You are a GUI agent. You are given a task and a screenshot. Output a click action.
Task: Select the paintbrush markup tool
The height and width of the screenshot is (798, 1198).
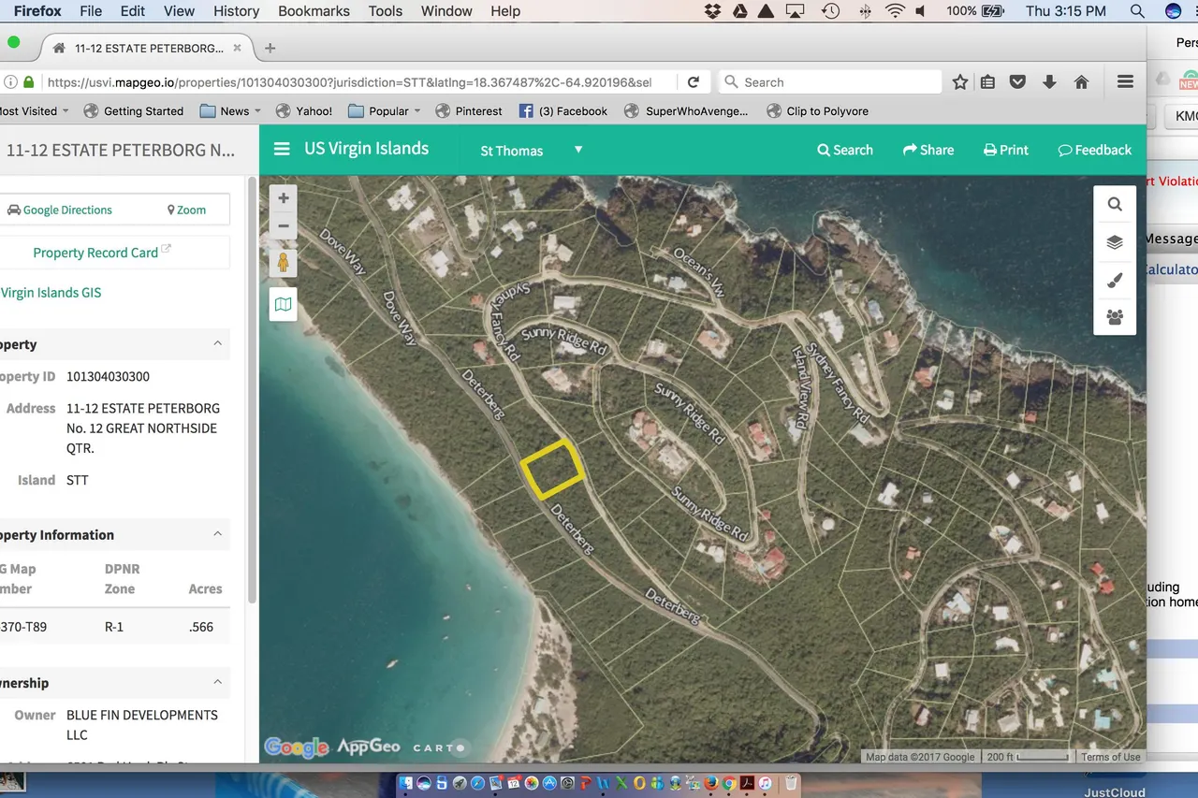pos(1114,280)
